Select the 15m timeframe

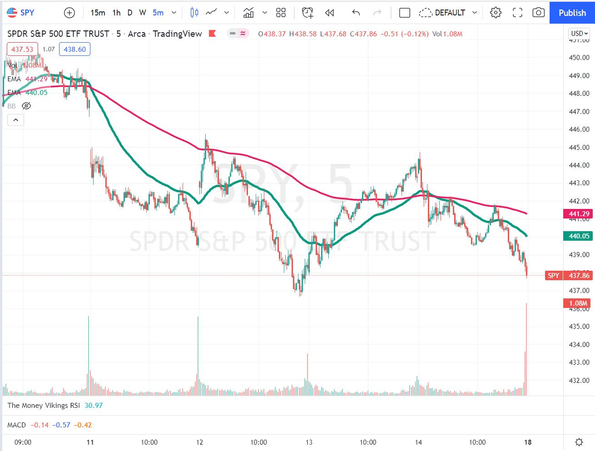tap(98, 13)
